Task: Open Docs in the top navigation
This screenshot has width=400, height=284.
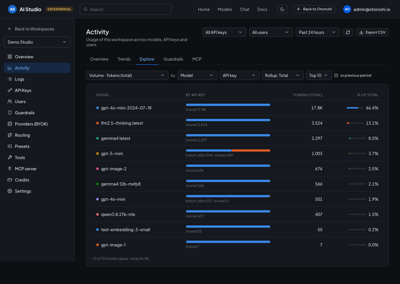Action: (x=262, y=9)
